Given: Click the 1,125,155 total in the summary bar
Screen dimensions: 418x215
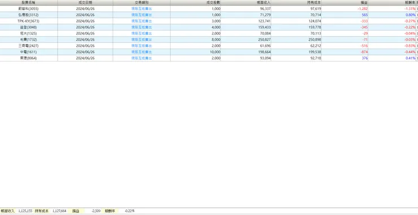Looking at the screenshot, I should tap(25, 210).
